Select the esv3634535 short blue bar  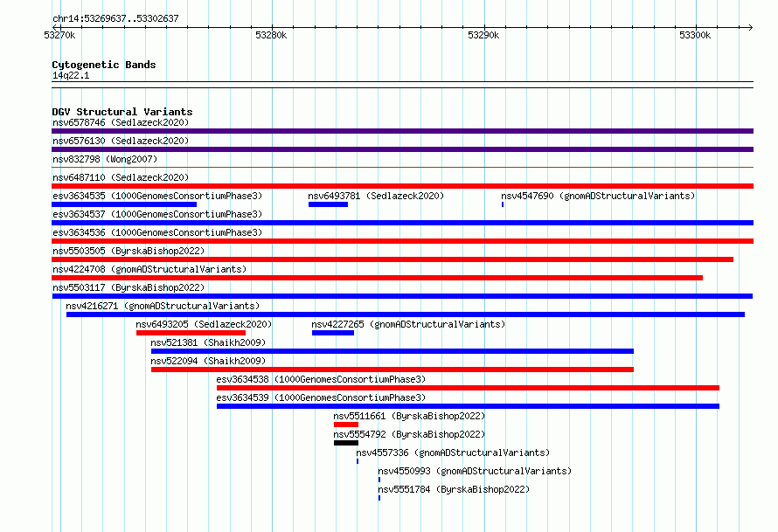[124, 204]
